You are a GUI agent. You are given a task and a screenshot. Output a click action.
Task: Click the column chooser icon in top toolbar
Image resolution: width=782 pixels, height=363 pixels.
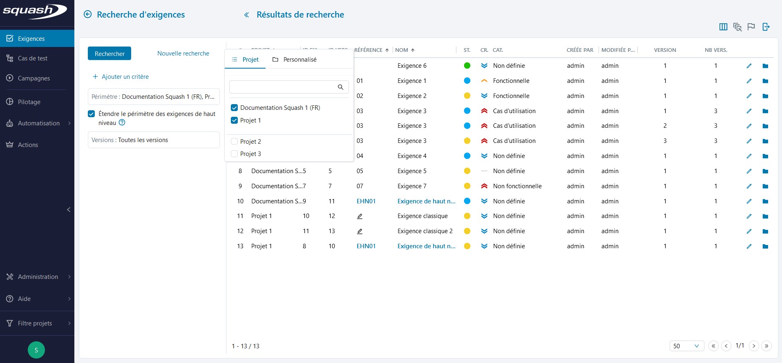[x=723, y=27]
